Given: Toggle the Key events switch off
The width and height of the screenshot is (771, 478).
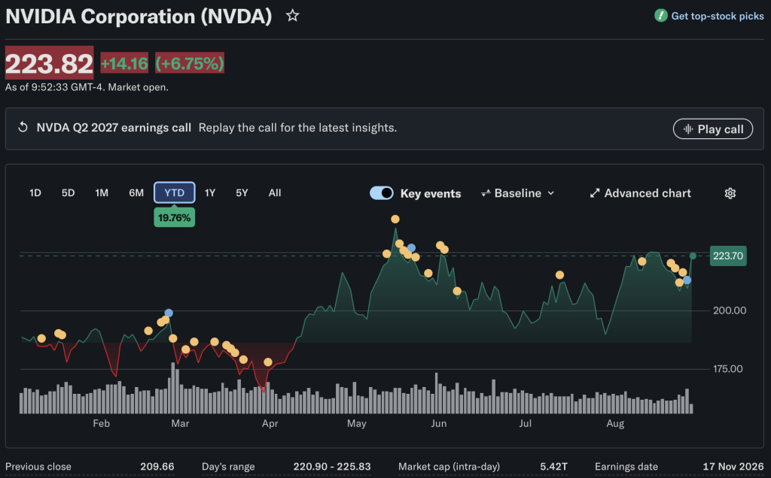Looking at the screenshot, I should (382, 193).
